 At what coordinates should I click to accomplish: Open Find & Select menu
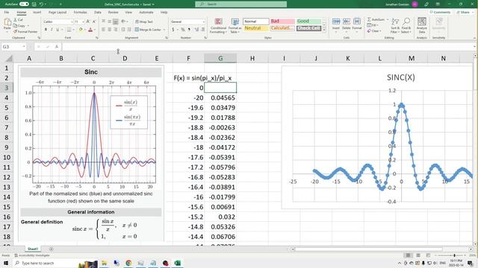click(406, 25)
